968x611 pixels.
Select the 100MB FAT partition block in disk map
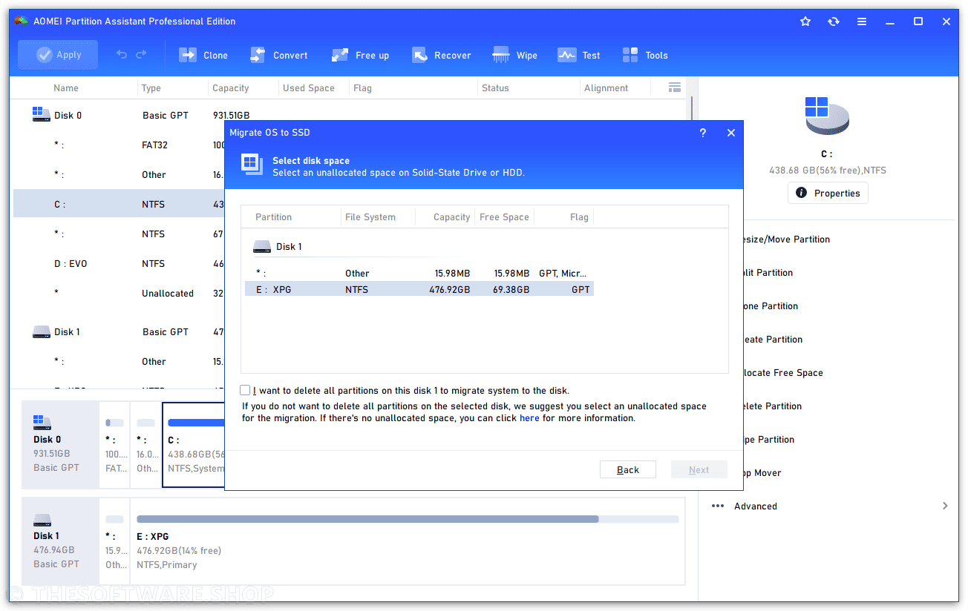(114, 444)
